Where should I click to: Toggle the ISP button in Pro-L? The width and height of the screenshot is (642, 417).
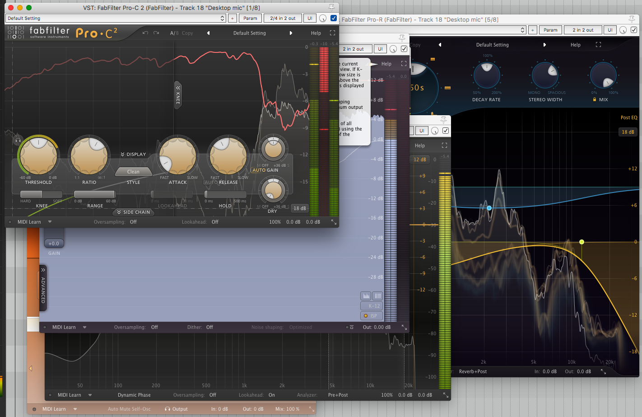[371, 315]
